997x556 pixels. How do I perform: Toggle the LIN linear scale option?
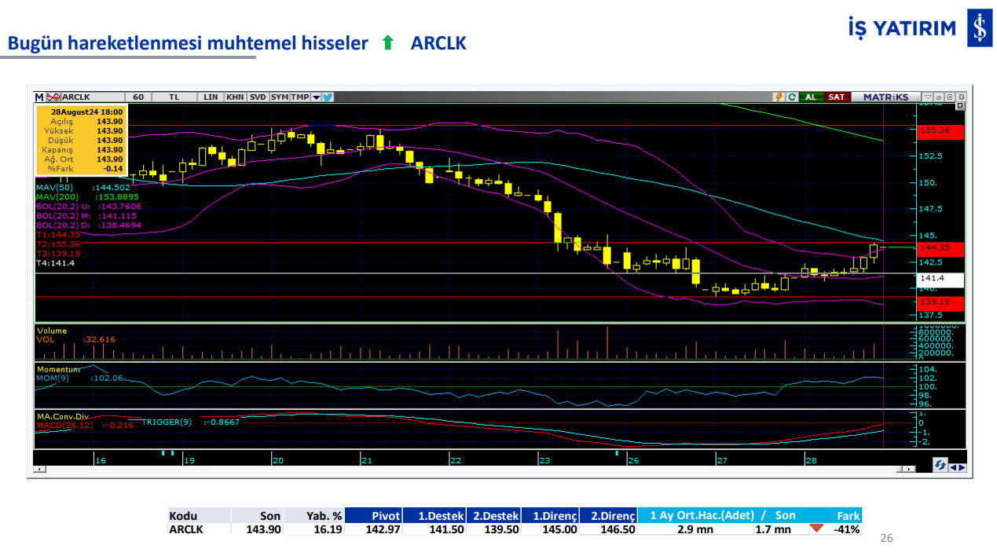(211, 97)
